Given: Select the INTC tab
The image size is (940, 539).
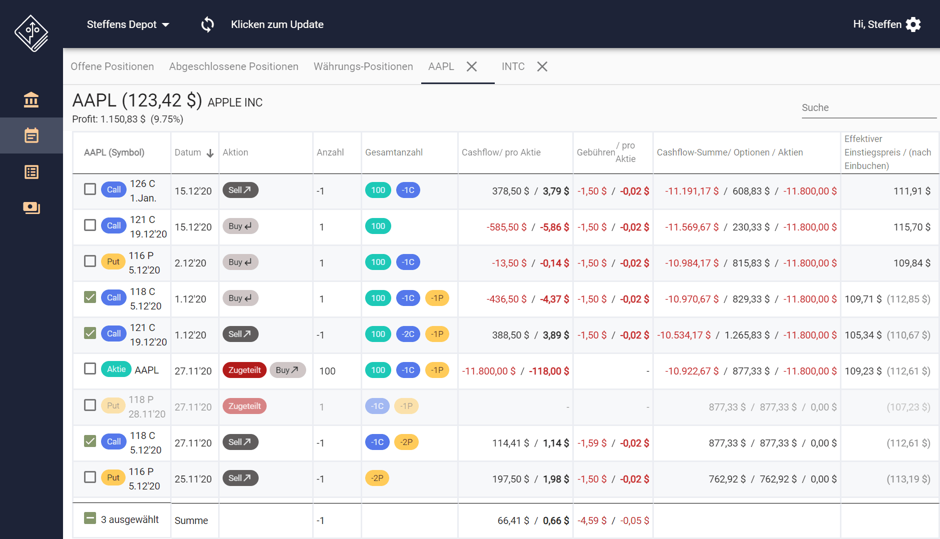Looking at the screenshot, I should point(513,66).
